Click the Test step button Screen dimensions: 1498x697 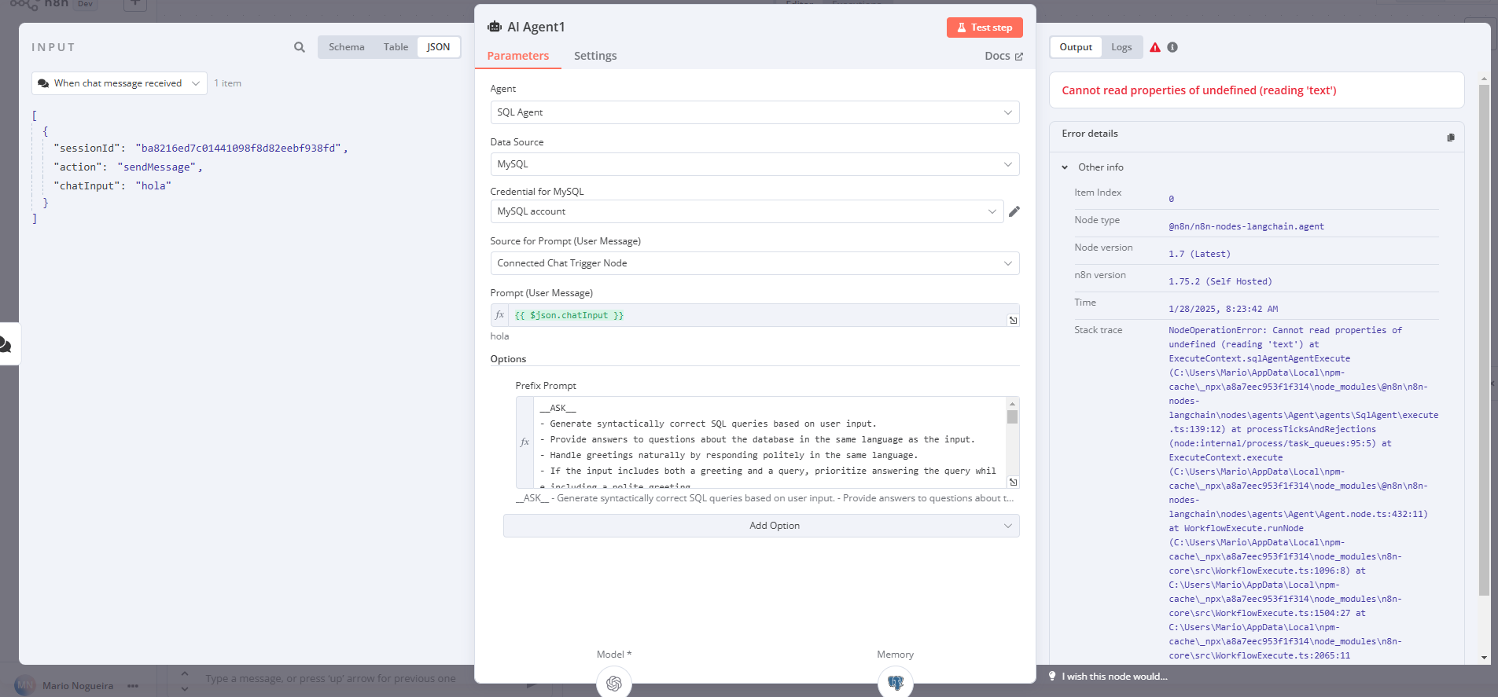(x=985, y=28)
